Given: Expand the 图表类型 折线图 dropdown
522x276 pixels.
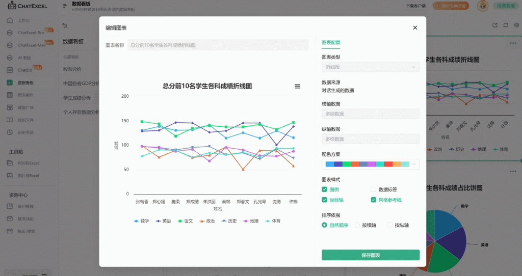Looking at the screenshot, I should pyautogui.click(x=371, y=67).
